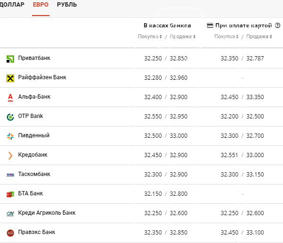Sort by card payment Покупка column
The image size is (283, 243).
226,36
